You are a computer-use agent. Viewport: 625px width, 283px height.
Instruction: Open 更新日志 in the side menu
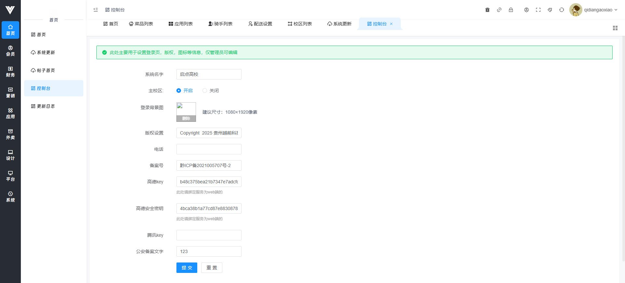coord(46,106)
